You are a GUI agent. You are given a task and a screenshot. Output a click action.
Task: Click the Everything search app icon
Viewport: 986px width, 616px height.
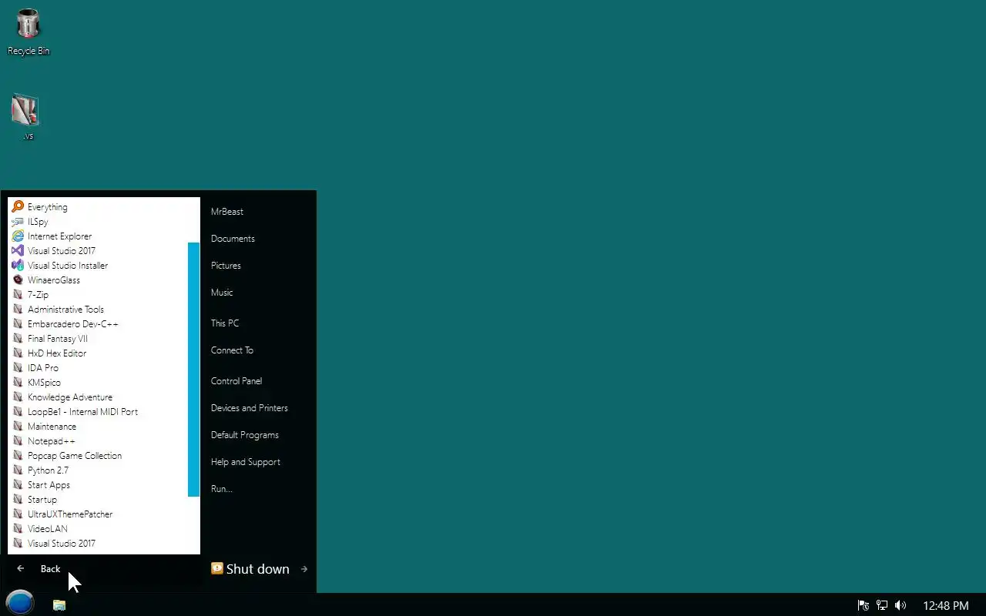[18, 206]
